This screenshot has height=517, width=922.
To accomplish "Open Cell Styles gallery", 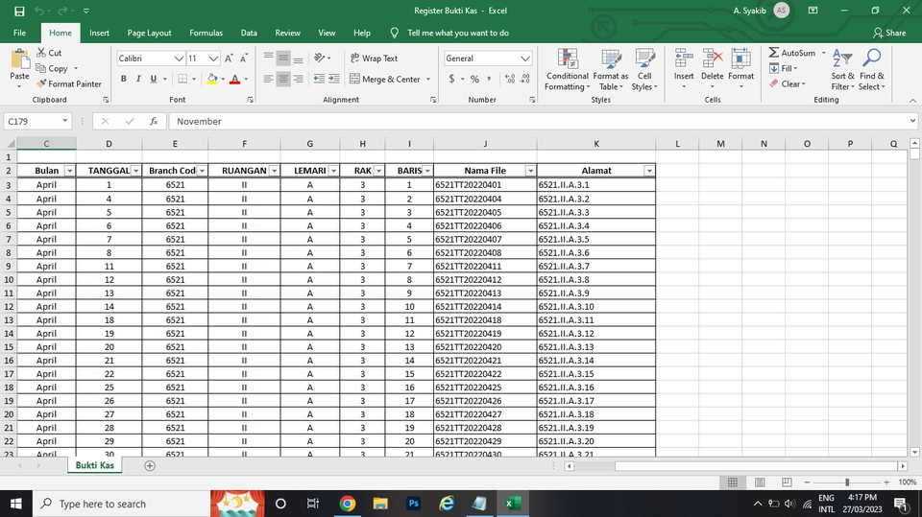I will 644,70.
